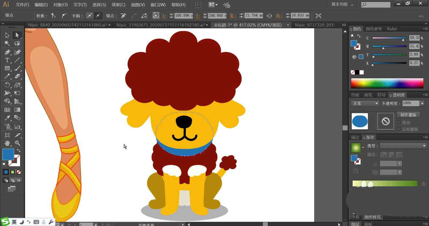Switch toolbox paint mode to Gradient
Image resolution: width=429 pixels, height=226 pixels.
tap(12, 172)
